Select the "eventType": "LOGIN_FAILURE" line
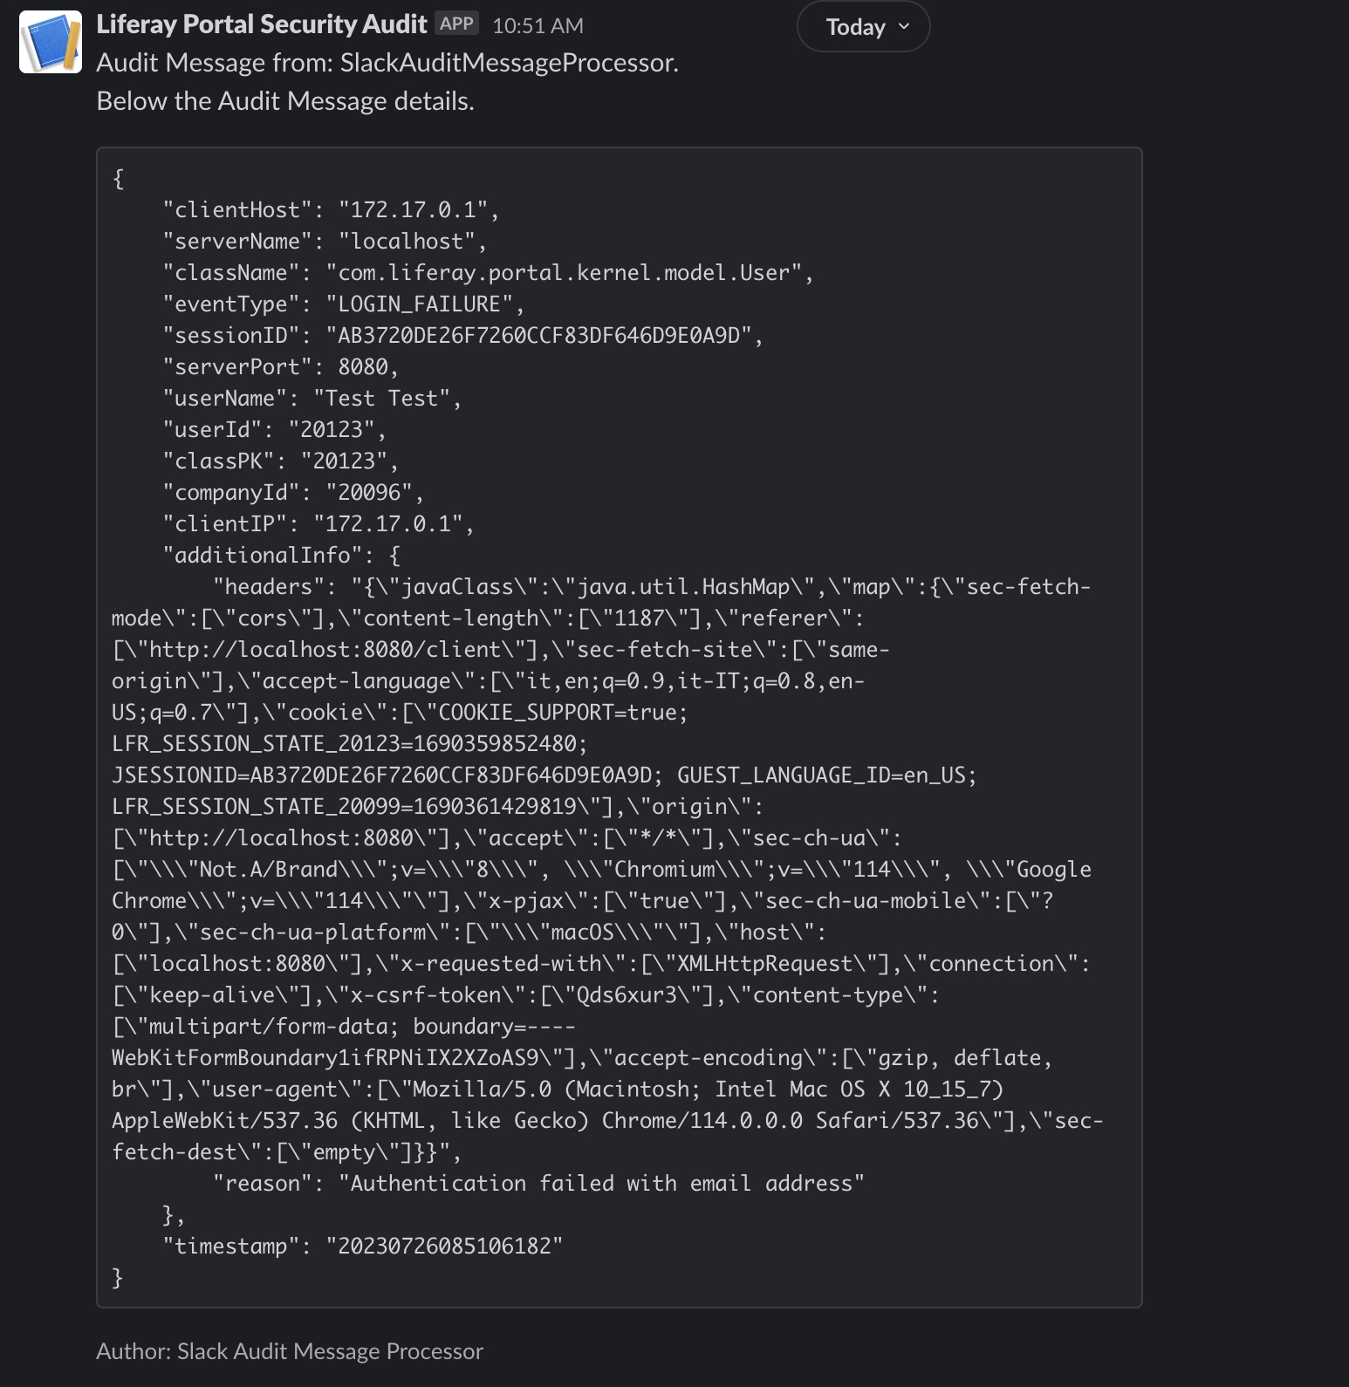 tap(344, 304)
